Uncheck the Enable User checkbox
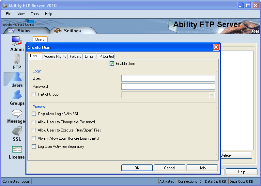This screenshot has width=261, height=186. pos(112,63)
